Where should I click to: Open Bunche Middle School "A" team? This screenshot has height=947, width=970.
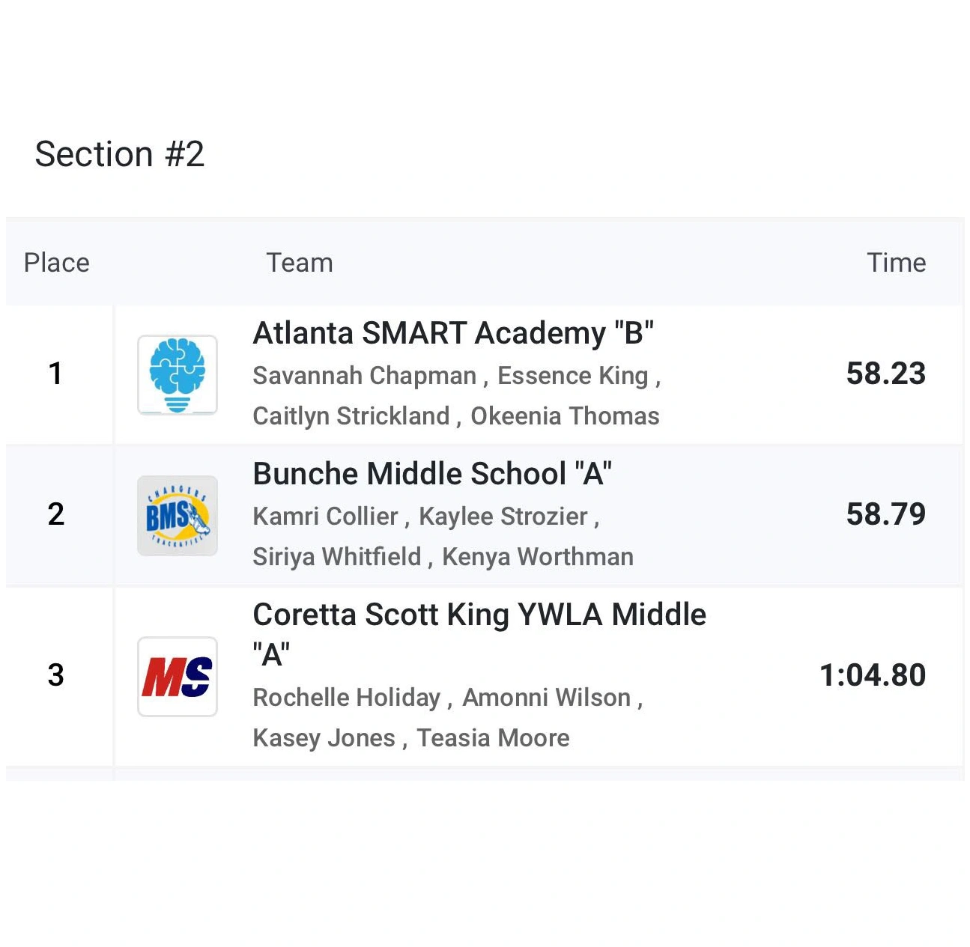[x=432, y=474]
